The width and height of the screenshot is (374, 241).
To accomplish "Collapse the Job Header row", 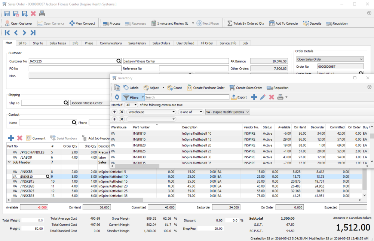I will tap(9, 163).
